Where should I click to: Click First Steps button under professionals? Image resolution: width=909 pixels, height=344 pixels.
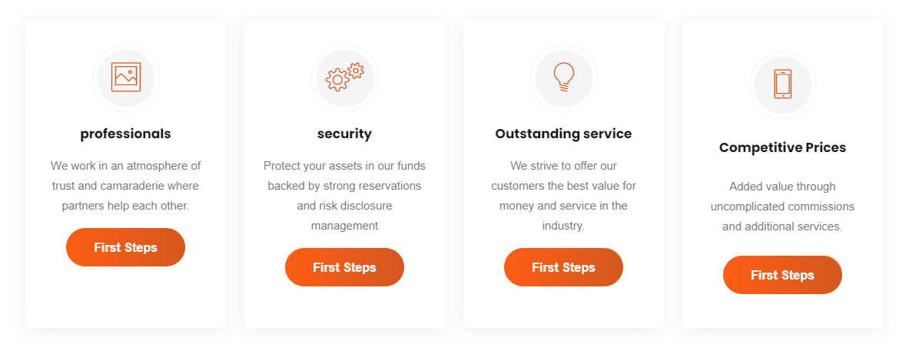[x=126, y=247]
